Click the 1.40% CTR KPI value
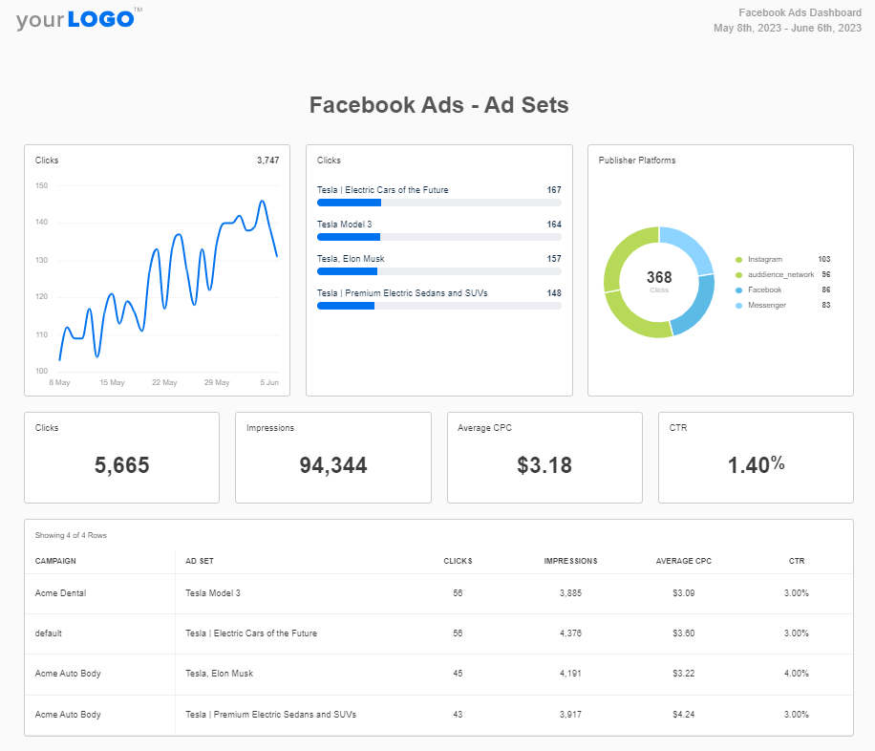 (756, 464)
